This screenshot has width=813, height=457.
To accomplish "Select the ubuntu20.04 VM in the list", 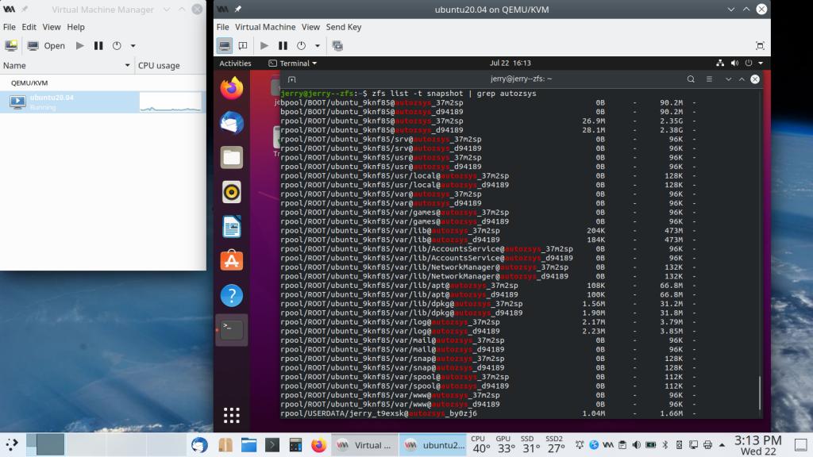I will (x=52, y=101).
